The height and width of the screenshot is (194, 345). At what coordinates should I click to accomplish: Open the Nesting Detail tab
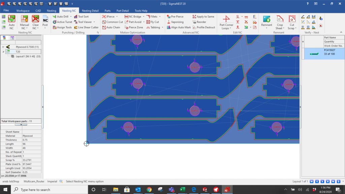(90, 10)
